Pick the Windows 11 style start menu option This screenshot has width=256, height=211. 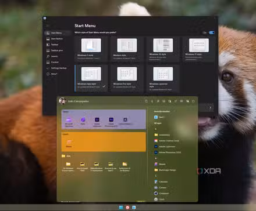pyautogui.click(x=198, y=49)
